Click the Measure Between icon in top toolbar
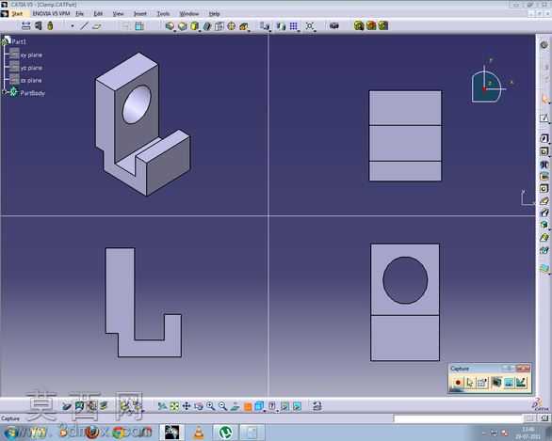Viewport: 552px width, 441px height. (x=26, y=25)
